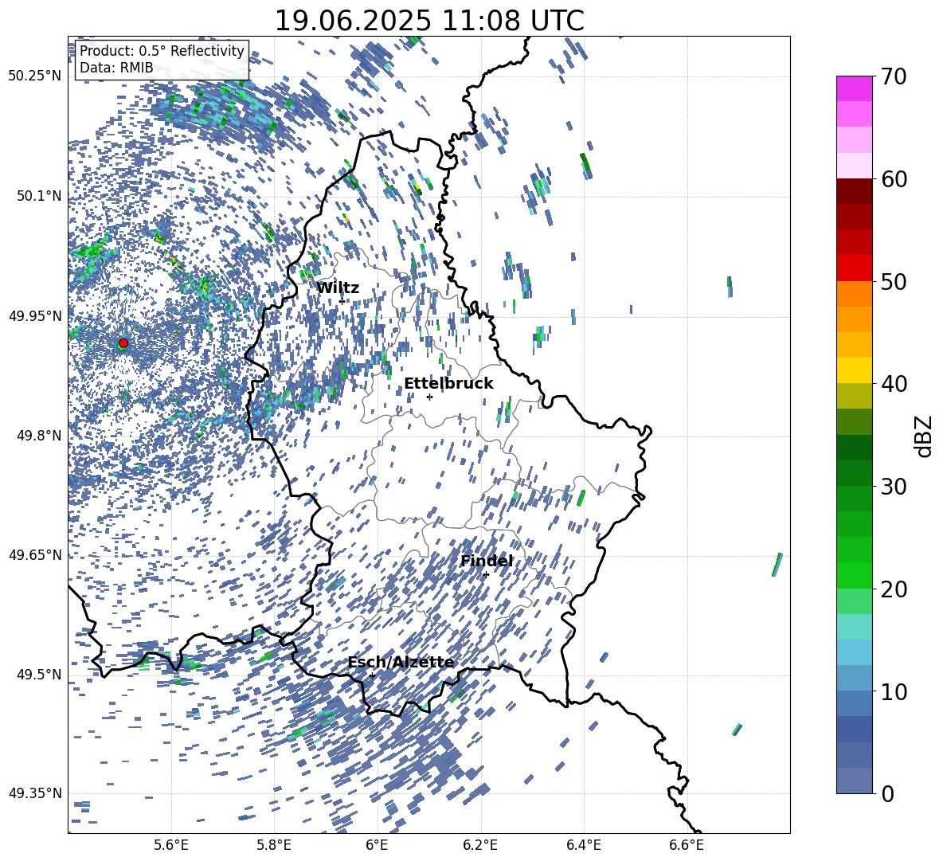Click the colorbar 20 tick label
Image resolution: width=943 pixels, height=861 pixels.
click(894, 589)
